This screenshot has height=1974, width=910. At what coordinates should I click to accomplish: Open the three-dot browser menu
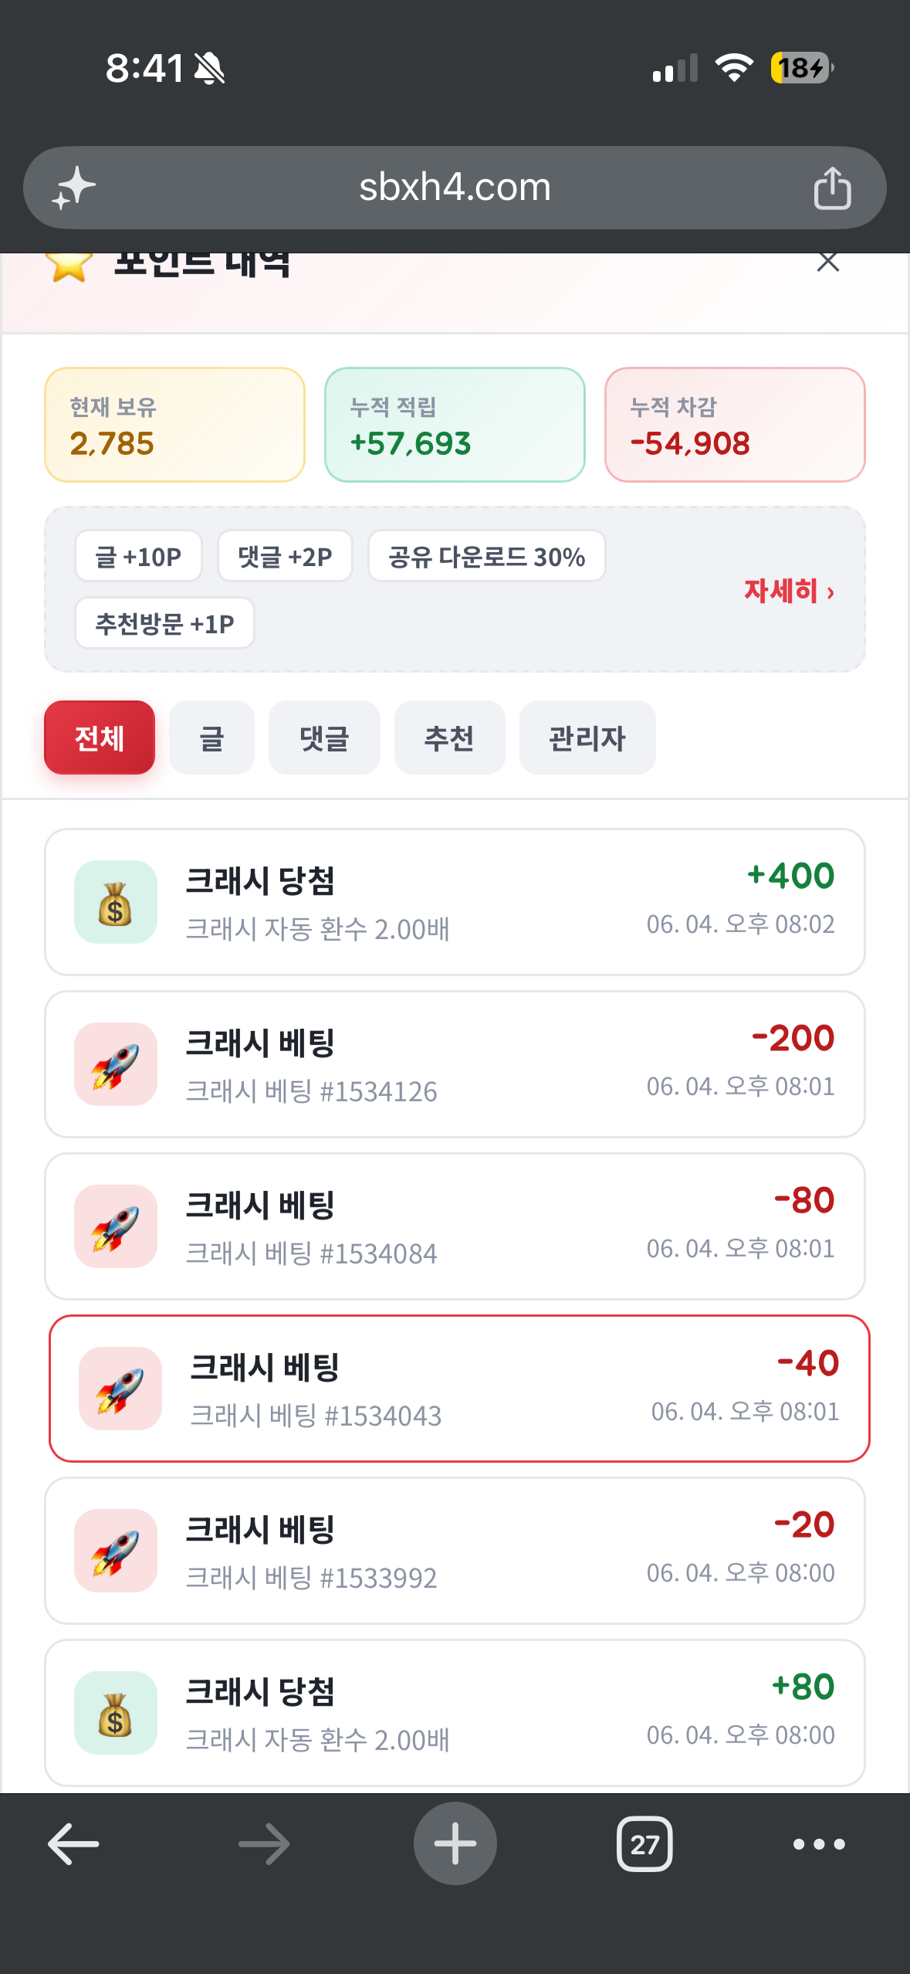point(819,1844)
